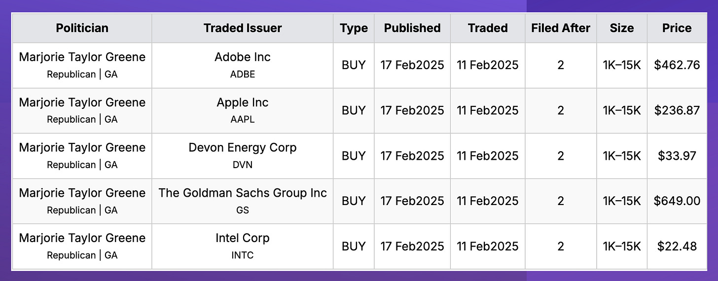Click the INTC ticker symbol
This screenshot has width=718, height=281.
tap(243, 255)
